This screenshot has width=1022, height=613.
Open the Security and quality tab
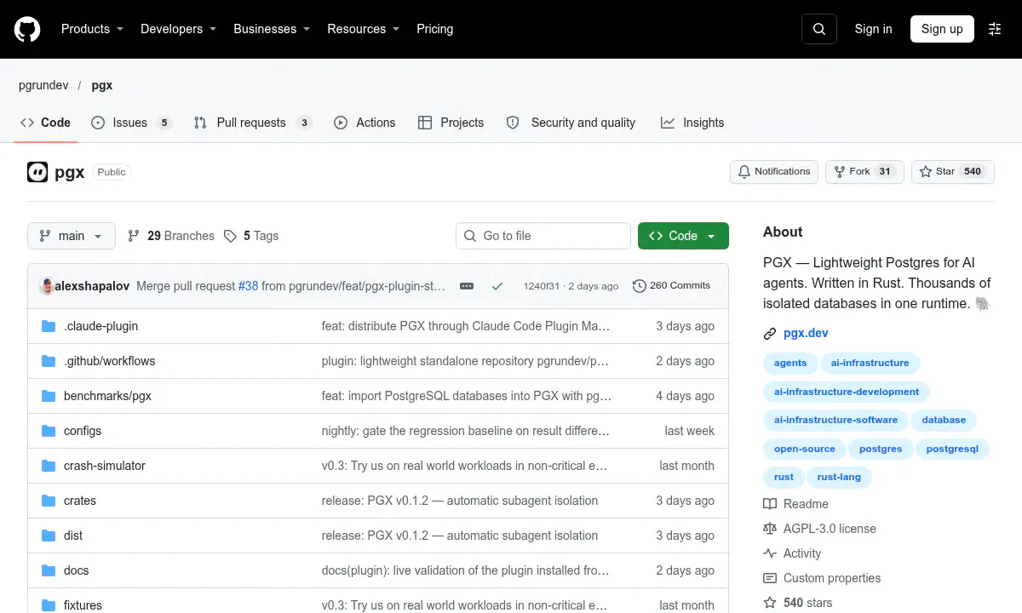coord(571,123)
